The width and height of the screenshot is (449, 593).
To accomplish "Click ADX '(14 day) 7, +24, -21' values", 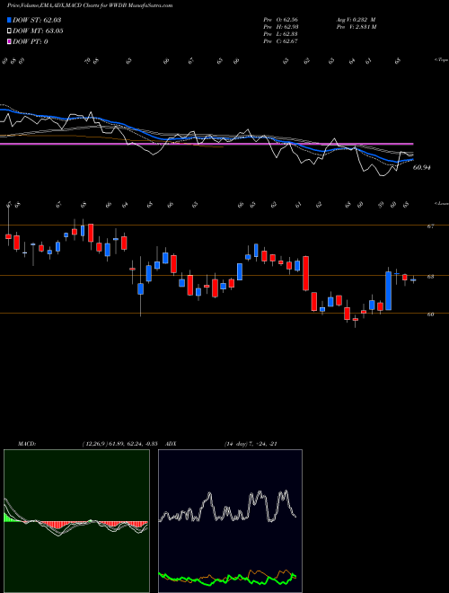I will coord(251,444).
